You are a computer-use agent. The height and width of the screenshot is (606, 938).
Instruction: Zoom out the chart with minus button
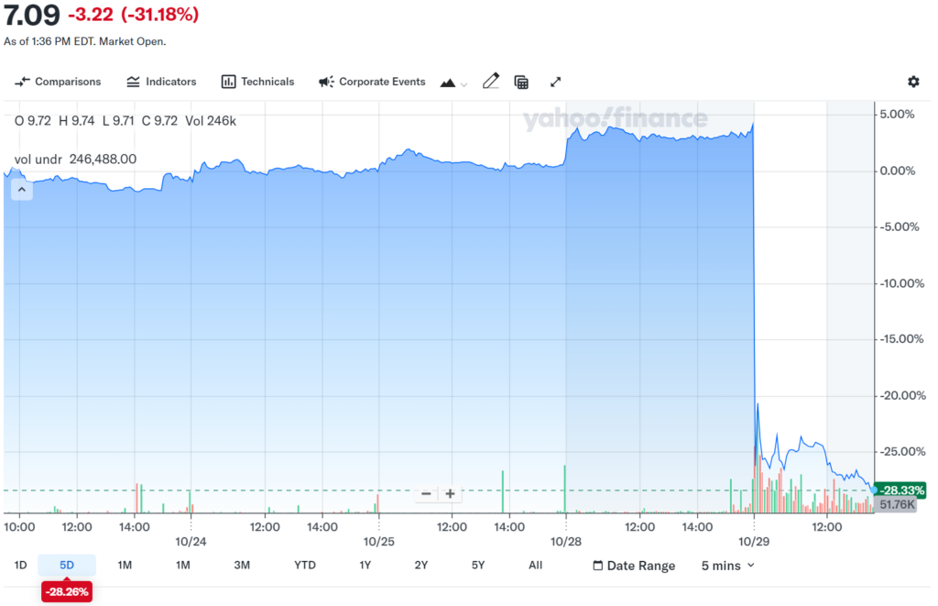pos(426,493)
